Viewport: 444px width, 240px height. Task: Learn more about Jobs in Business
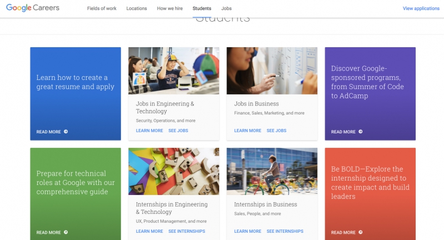point(248,131)
